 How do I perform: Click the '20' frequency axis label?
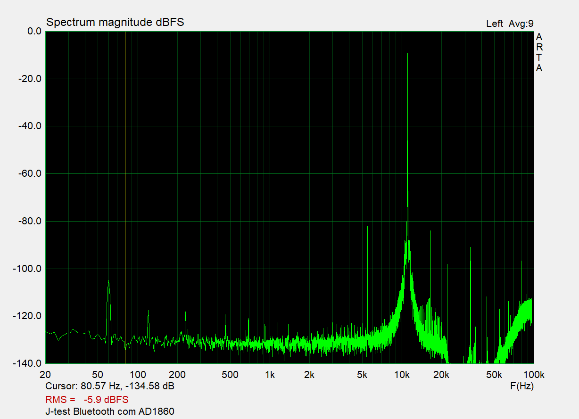coord(45,375)
